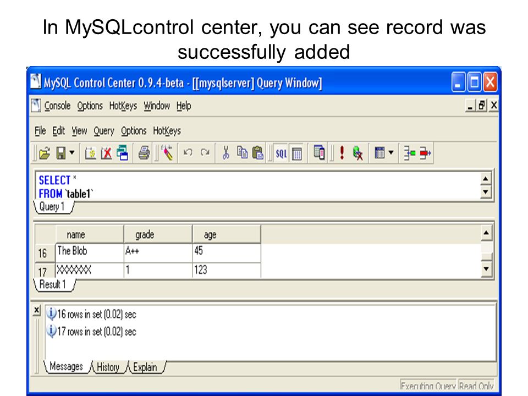Open the outer HotKeys menu beside Window
The height and width of the screenshot is (396, 528).
(123, 106)
